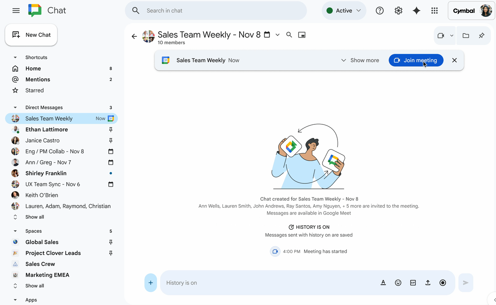
Task: Dismiss the Sales Team Weekly banner
Action: [455, 60]
